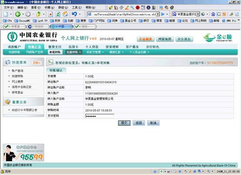Open the 动态口令卡限额公告 notice link

24,110
